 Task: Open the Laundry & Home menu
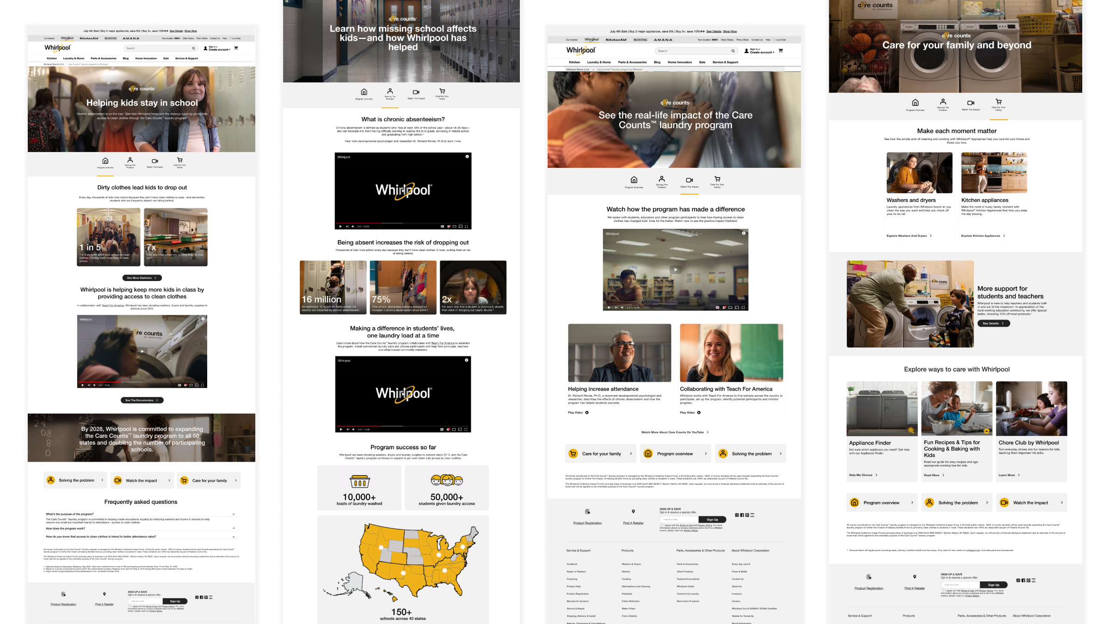click(74, 58)
